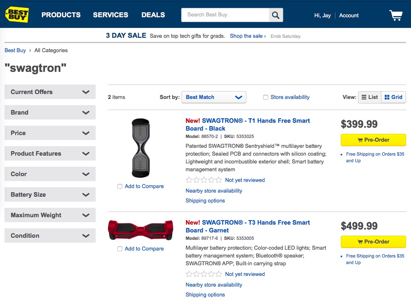Click the Shop the sale link
This screenshot has height=301, width=411.
pos(248,36)
